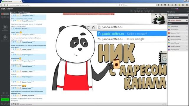The height and width of the screenshot is (106, 189).
Task: Open options dots for guest Андрей Вуди
Action: (187, 26)
